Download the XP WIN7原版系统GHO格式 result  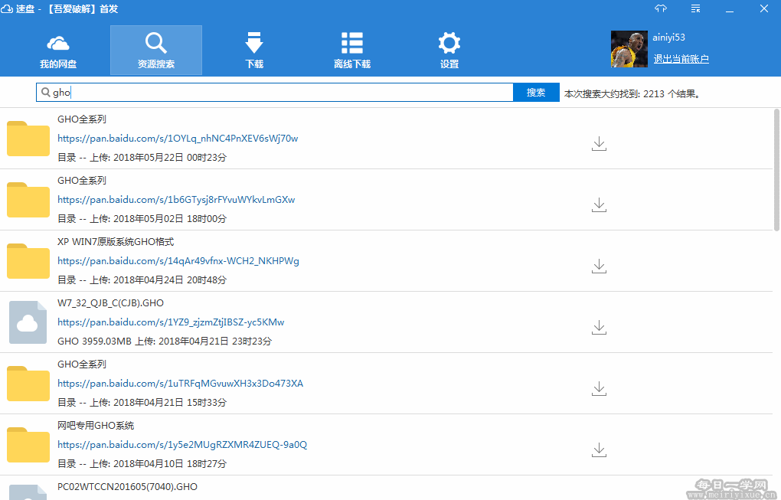pyautogui.click(x=599, y=266)
